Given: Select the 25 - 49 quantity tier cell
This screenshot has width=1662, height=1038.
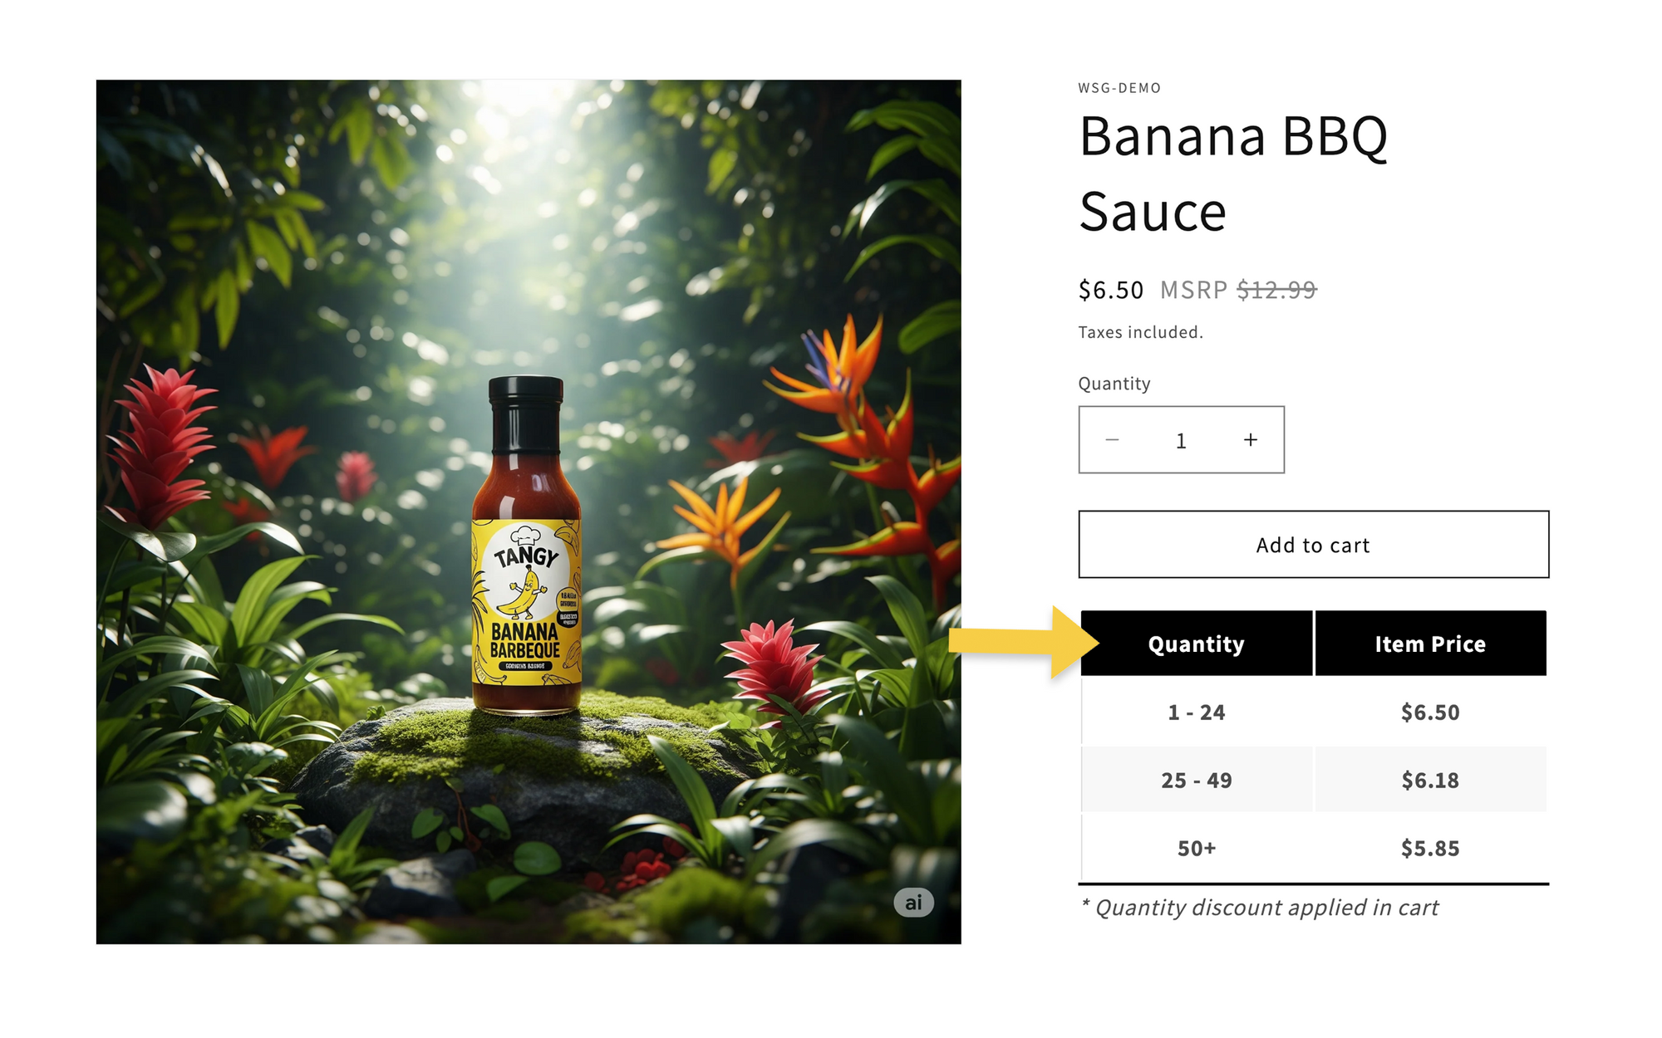Looking at the screenshot, I should click(x=1196, y=781).
